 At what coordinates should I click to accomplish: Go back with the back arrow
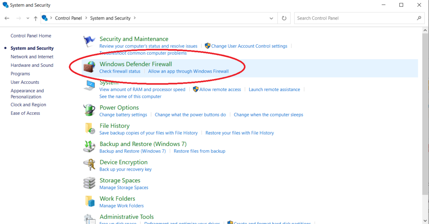(x=7, y=18)
